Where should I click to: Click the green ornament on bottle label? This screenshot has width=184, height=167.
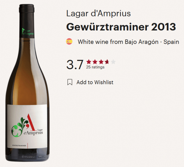(19, 127)
